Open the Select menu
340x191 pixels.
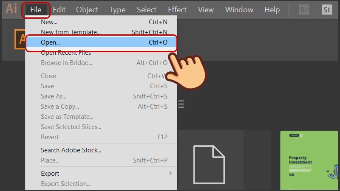pyautogui.click(x=147, y=9)
